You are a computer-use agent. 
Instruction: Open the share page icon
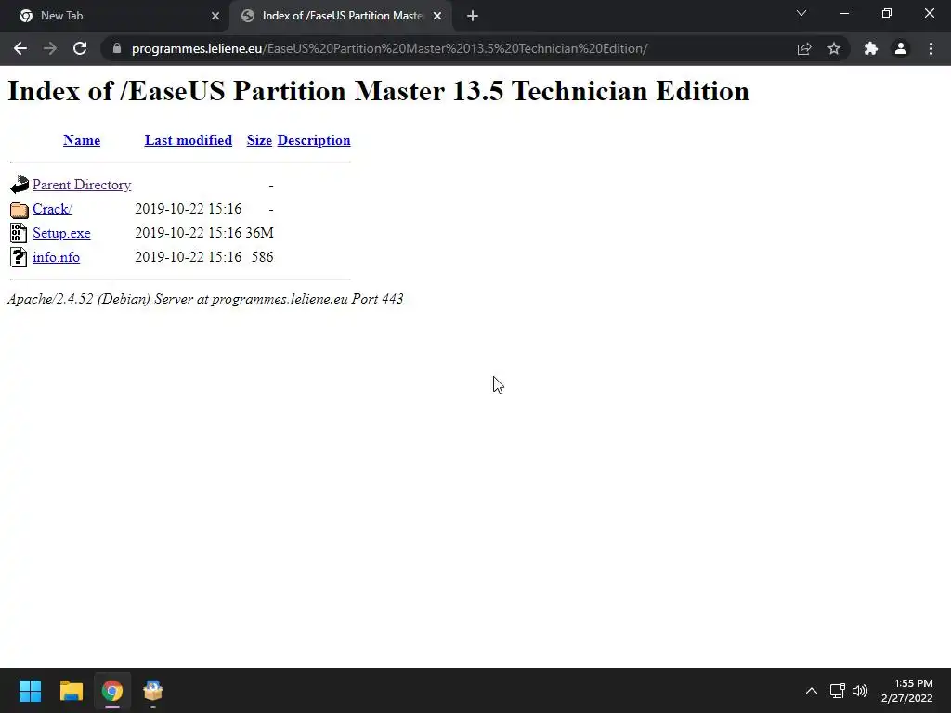tap(804, 48)
